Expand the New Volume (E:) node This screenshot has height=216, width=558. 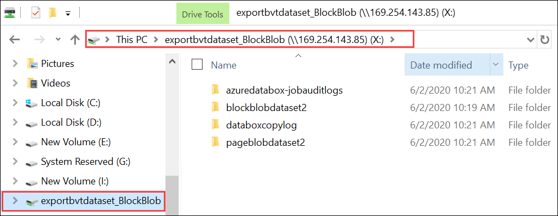(15, 142)
